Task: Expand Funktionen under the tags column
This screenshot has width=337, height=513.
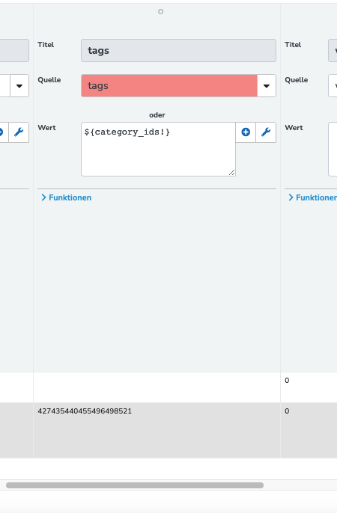Action: (x=67, y=197)
